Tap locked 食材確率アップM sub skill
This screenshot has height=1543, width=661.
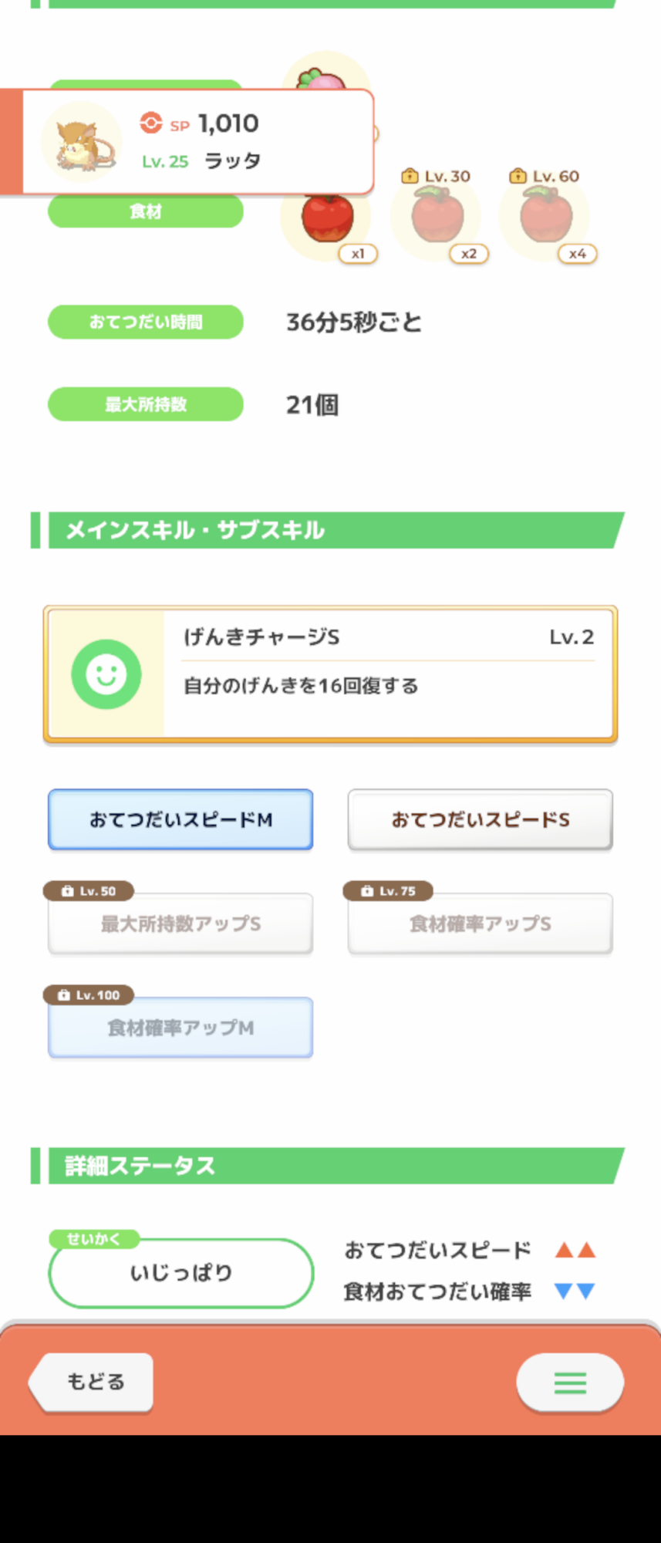click(x=180, y=1028)
